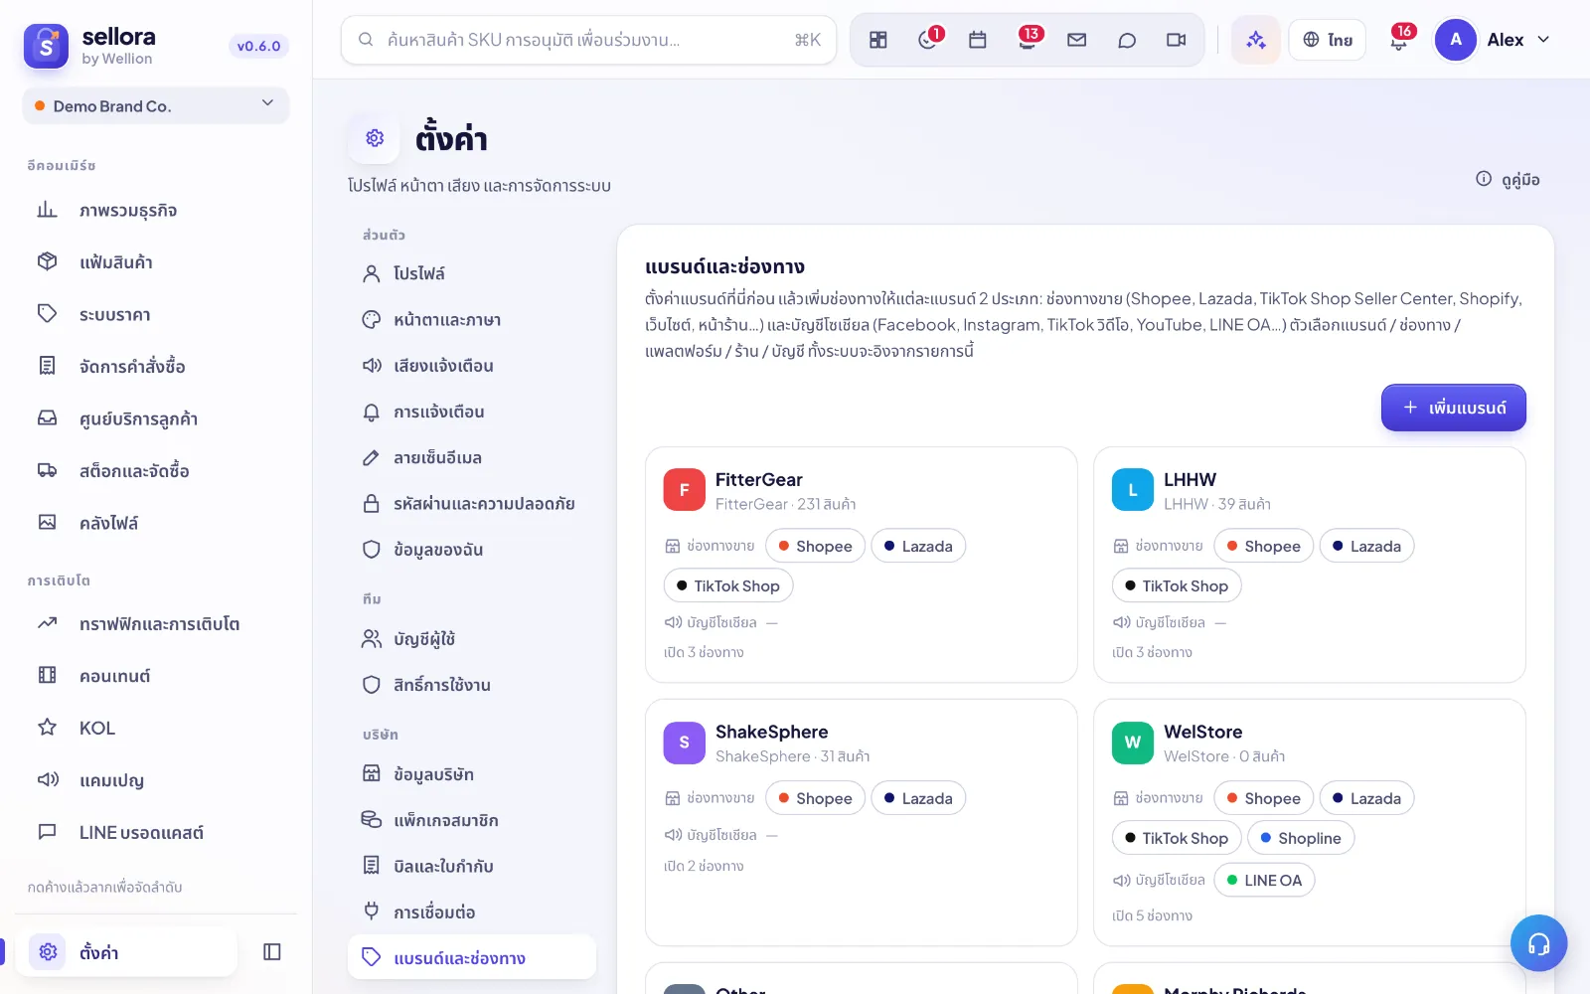Image resolution: width=1590 pixels, height=994 pixels.
Task: Open the AI sparkle assistant icon
Action: 1256,40
